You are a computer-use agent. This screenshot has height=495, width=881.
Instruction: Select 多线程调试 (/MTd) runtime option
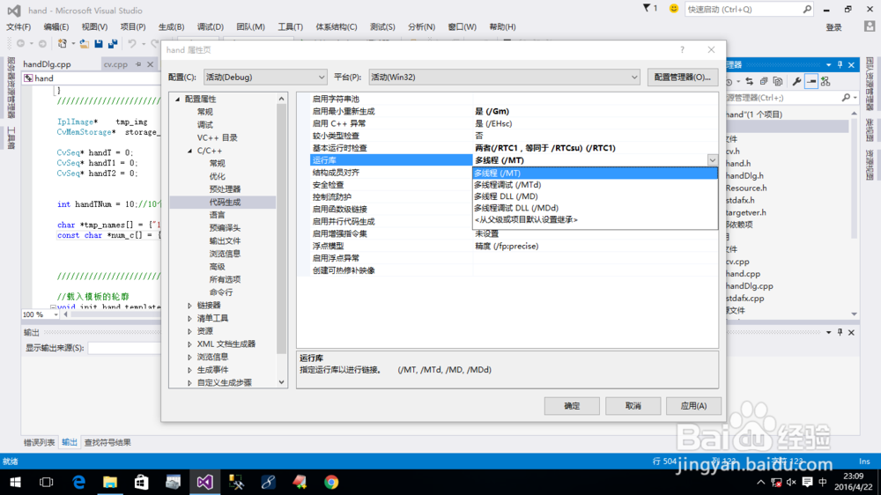595,185
